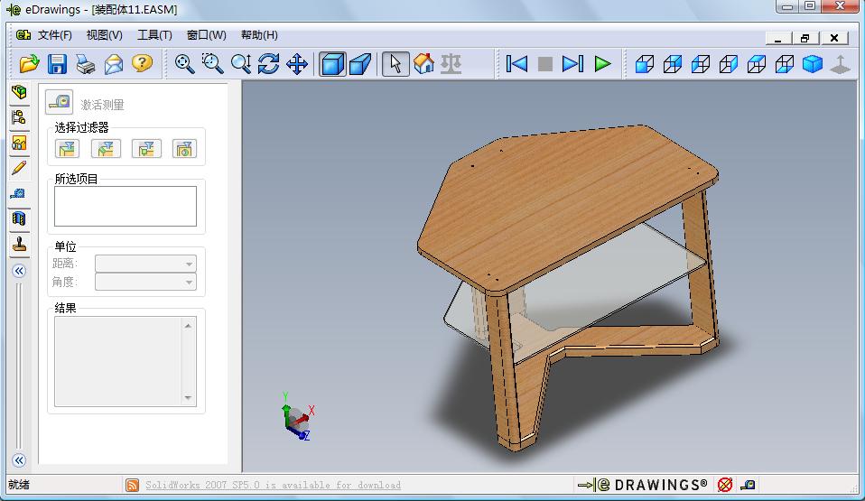Click the grayed mass properties scale icon
The image size is (865, 501).
pyautogui.click(x=451, y=64)
